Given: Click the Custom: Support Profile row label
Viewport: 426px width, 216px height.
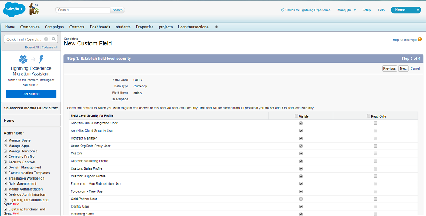Looking at the screenshot, I should [x=88, y=176].
